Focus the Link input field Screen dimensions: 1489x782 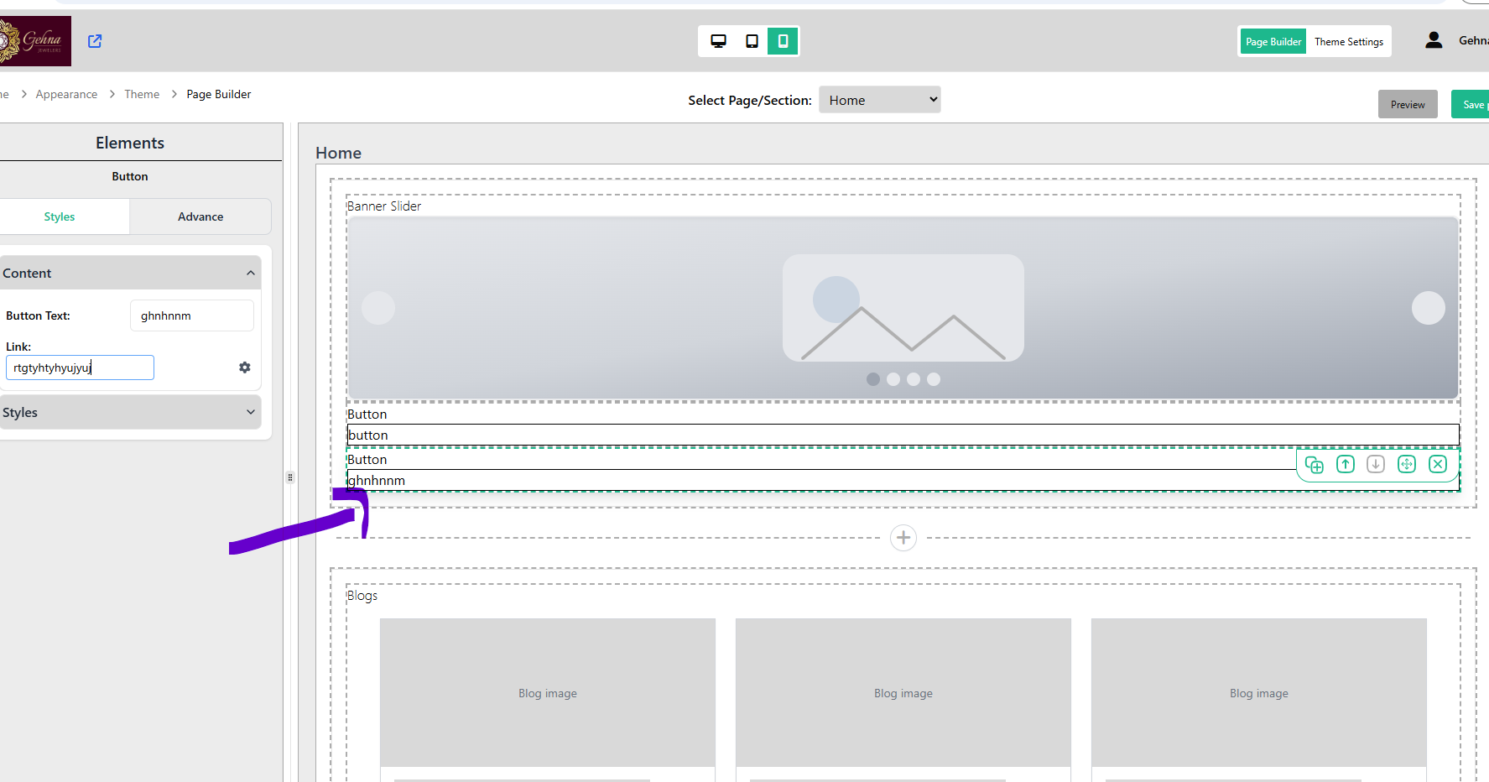(80, 368)
